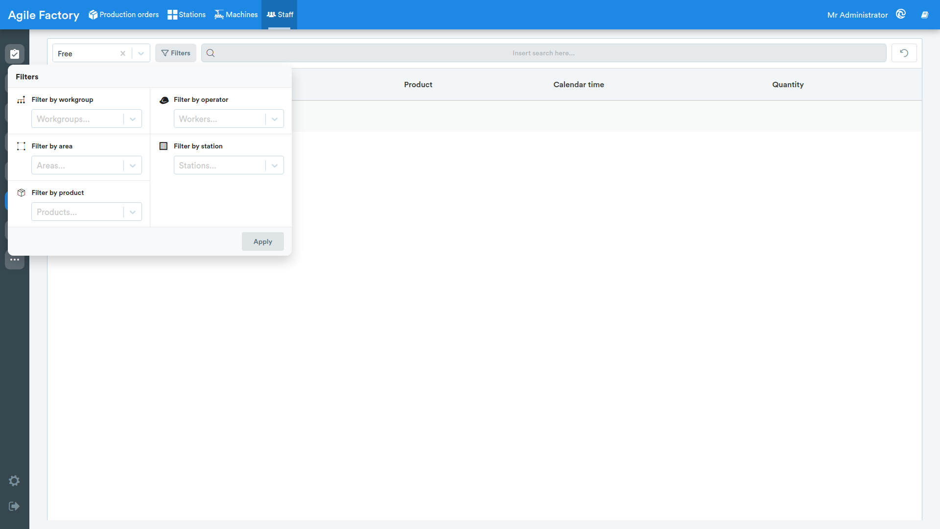Click the operator hat icon
The width and height of the screenshot is (940, 529).
(164, 100)
